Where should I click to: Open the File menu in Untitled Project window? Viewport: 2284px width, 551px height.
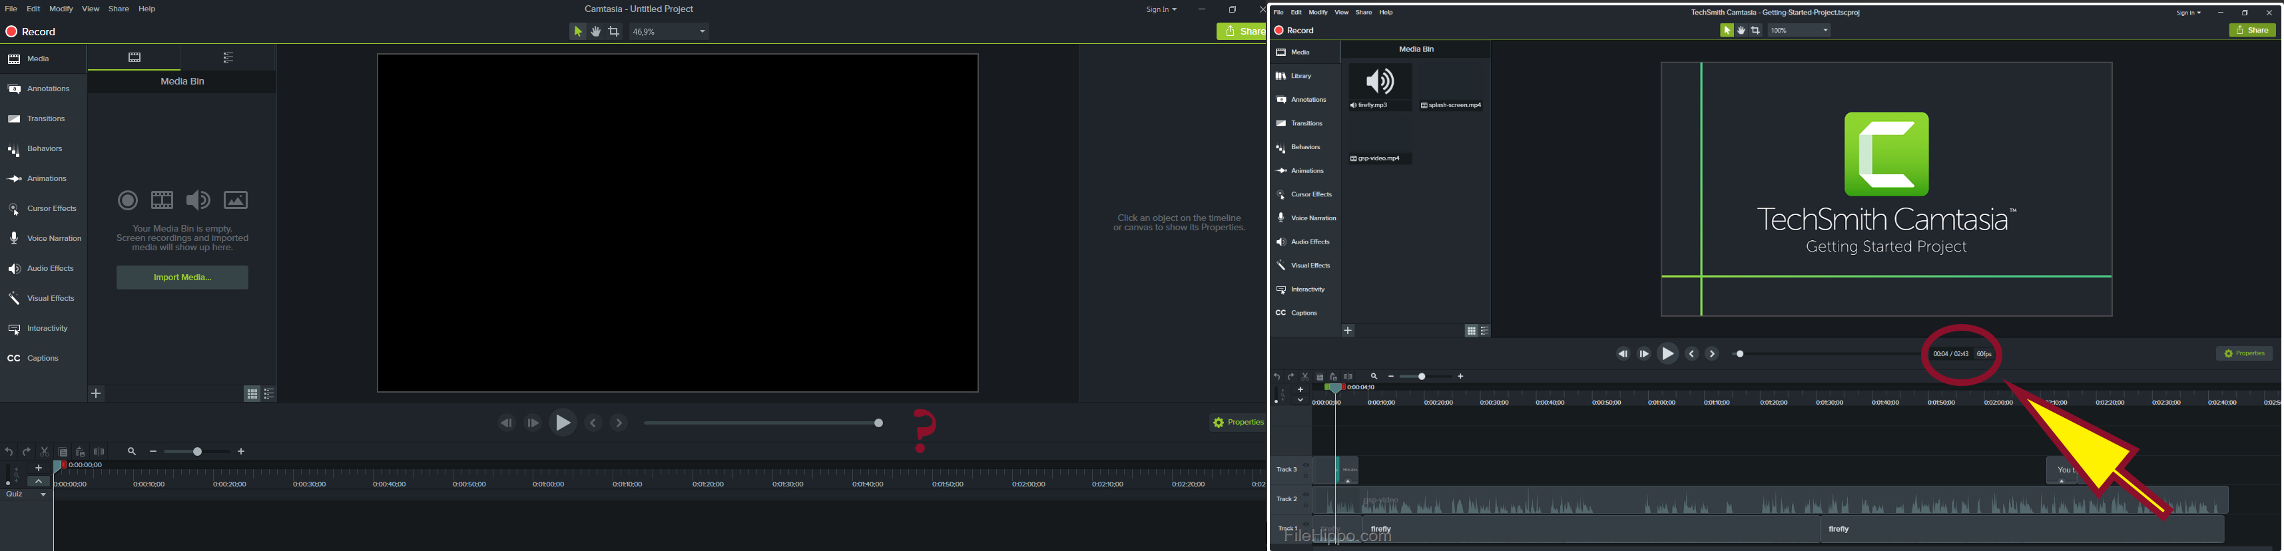click(x=11, y=9)
